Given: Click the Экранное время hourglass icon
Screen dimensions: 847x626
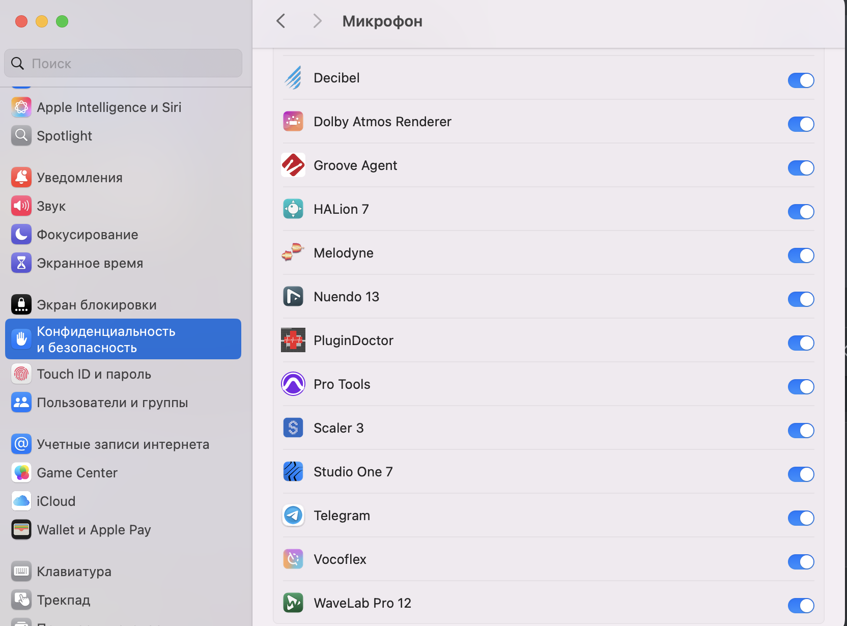Looking at the screenshot, I should (x=21, y=263).
